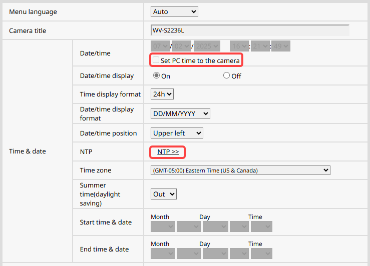The height and width of the screenshot is (266, 370).
Task: Open the Time zone dropdown
Action: (x=240, y=170)
